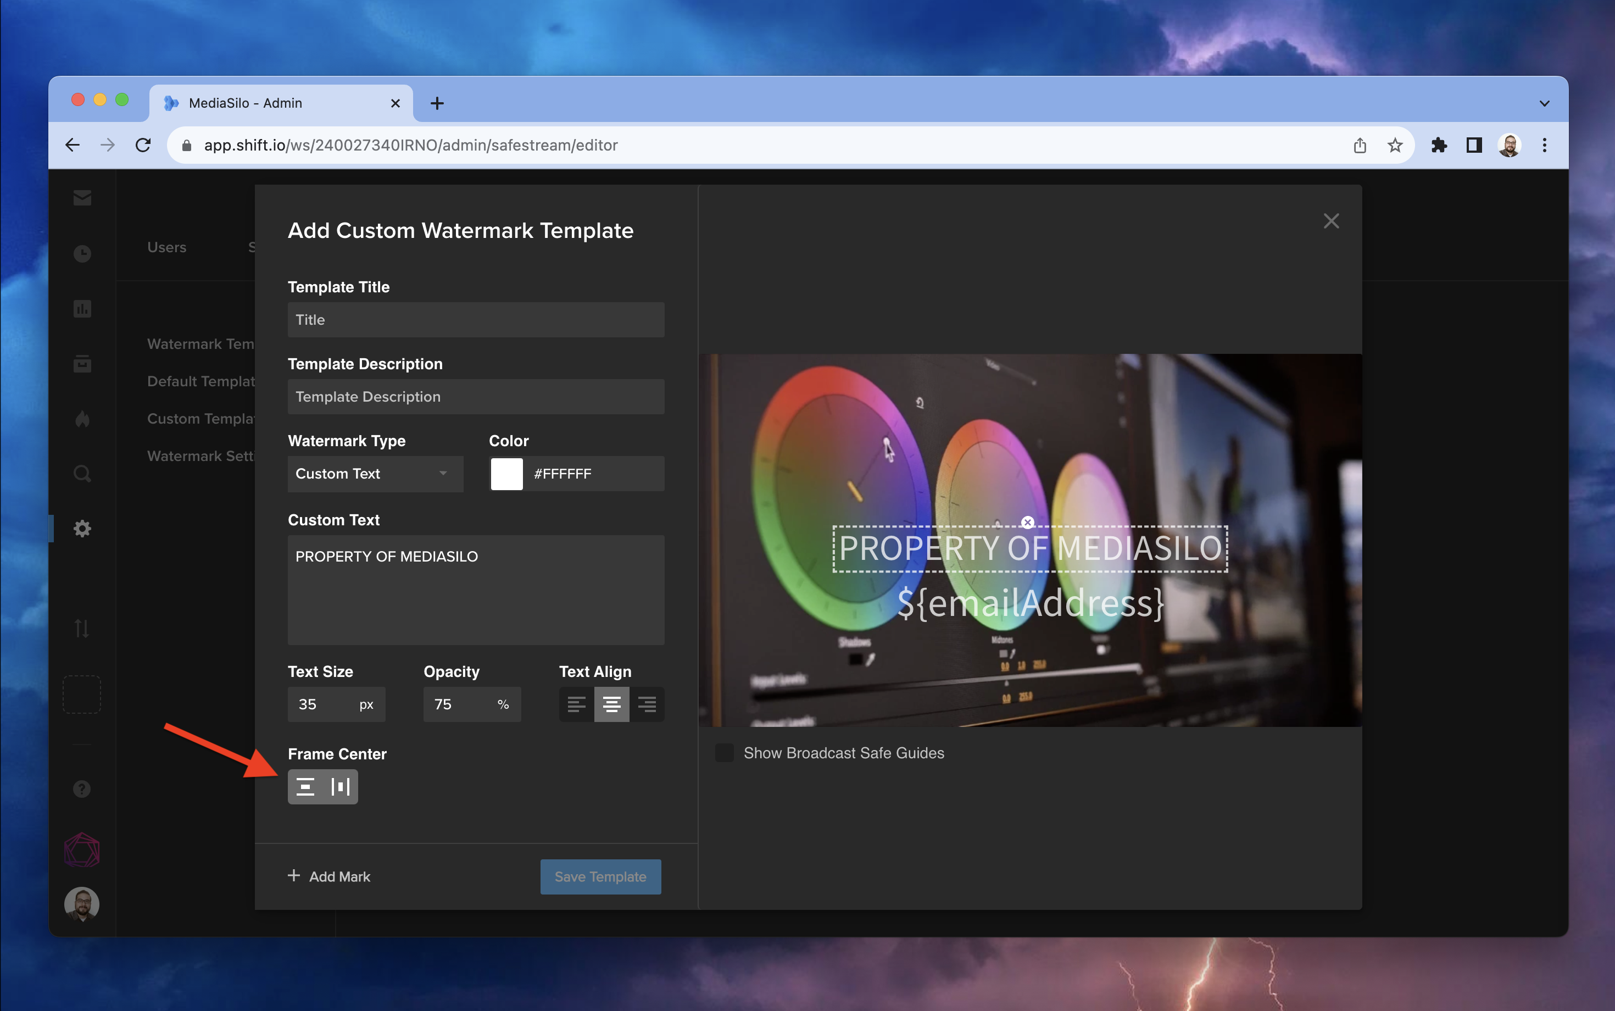Image resolution: width=1615 pixels, height=1011 pixels.
Task: Open the transfers arrows sidebar icon
Action: click(x=82, y=628)
